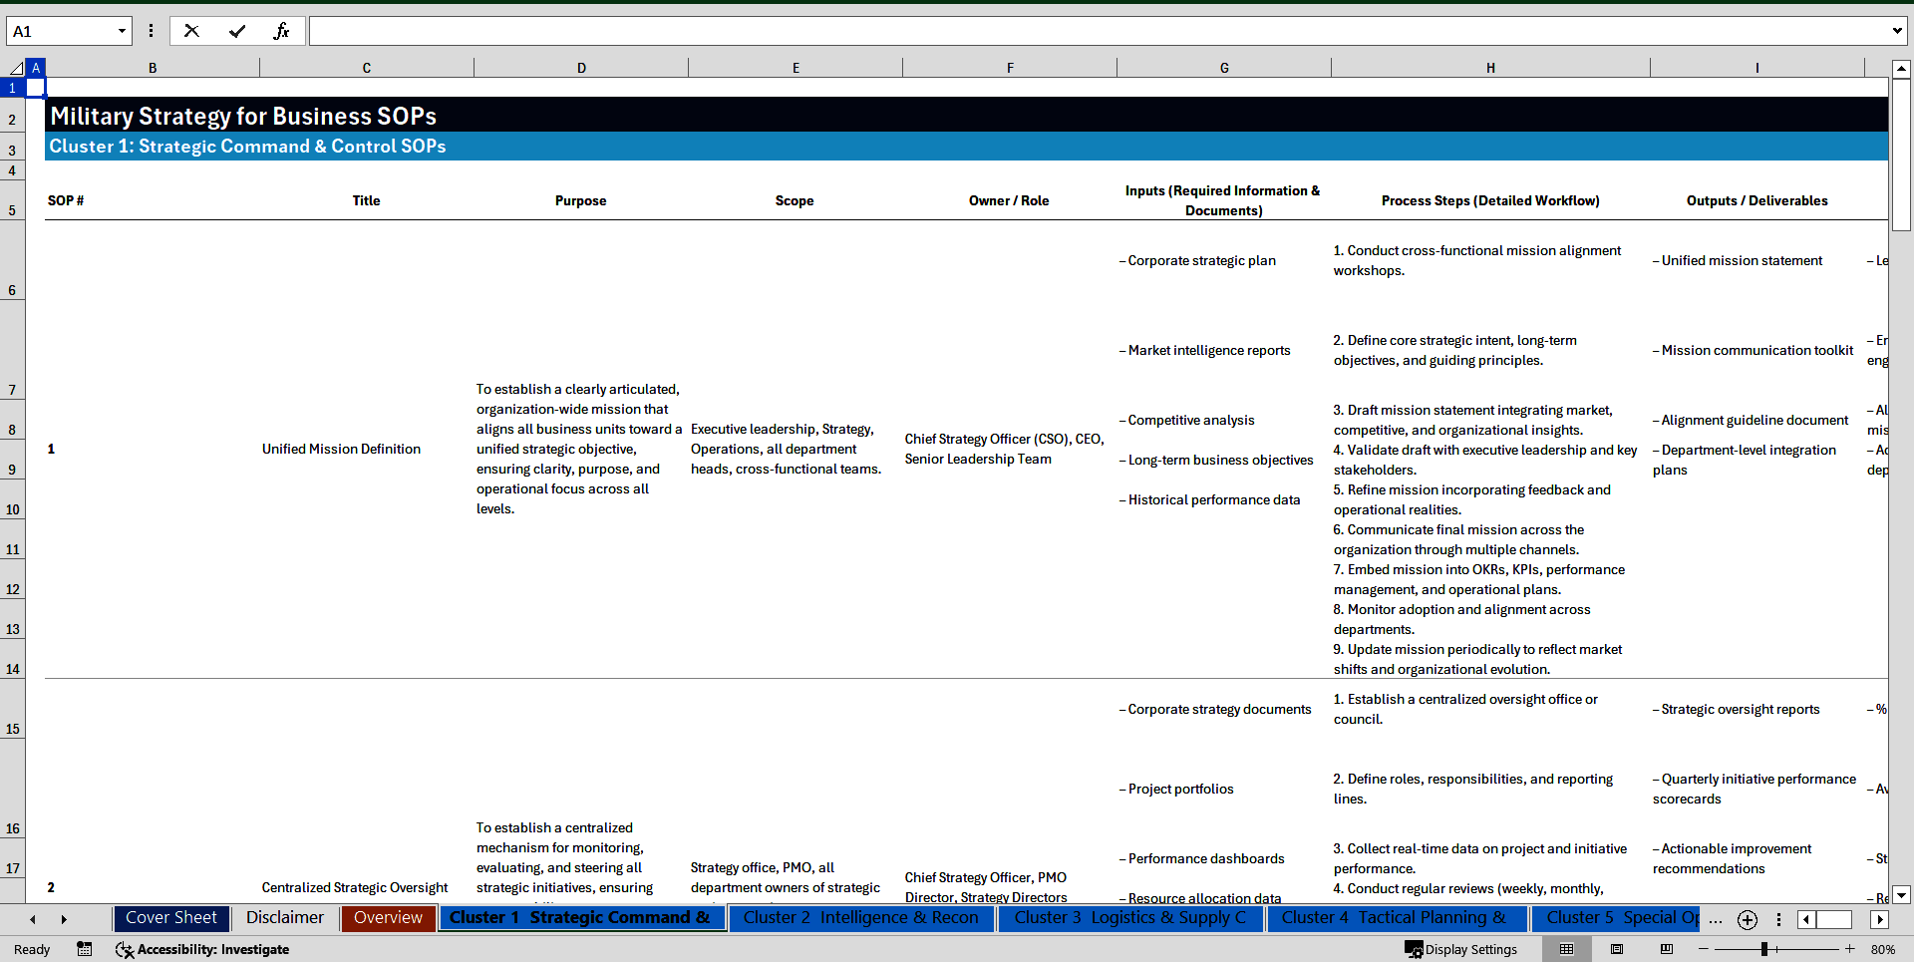Click the Add Sheet plus icon
This screenshot has height=963, width=1914.
point(1747,919)
